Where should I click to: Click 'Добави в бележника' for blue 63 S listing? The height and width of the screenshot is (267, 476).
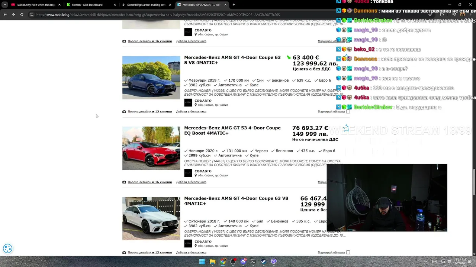tap(191, 112)
